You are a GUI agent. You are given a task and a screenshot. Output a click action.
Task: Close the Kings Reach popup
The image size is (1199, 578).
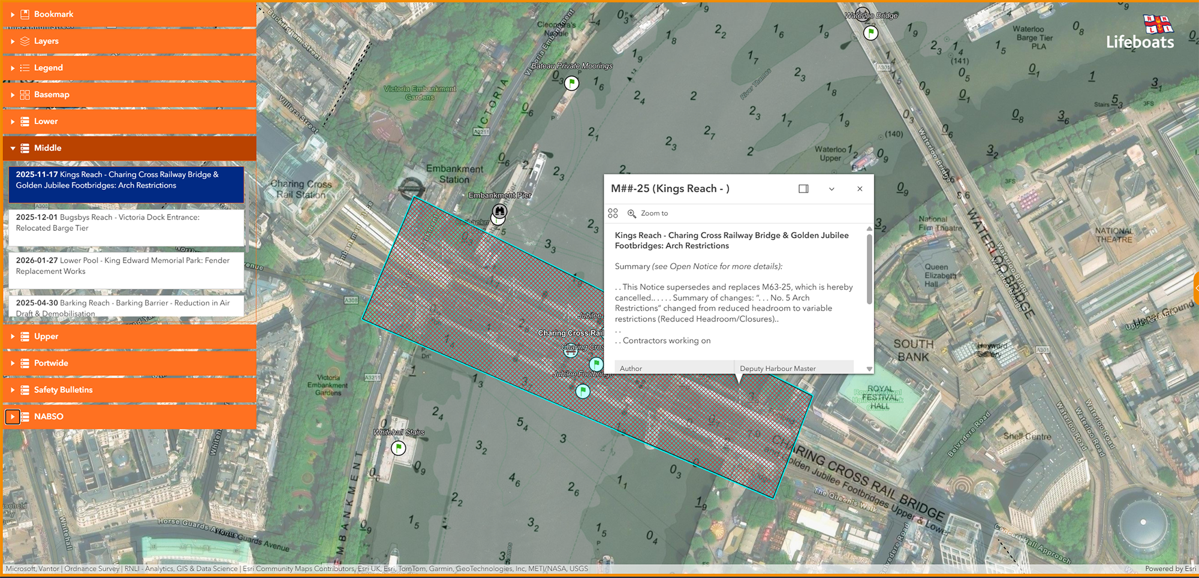[x=860, y=189]
